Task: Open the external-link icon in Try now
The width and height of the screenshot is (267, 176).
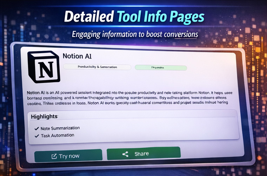Action: [x=54, y=156]
